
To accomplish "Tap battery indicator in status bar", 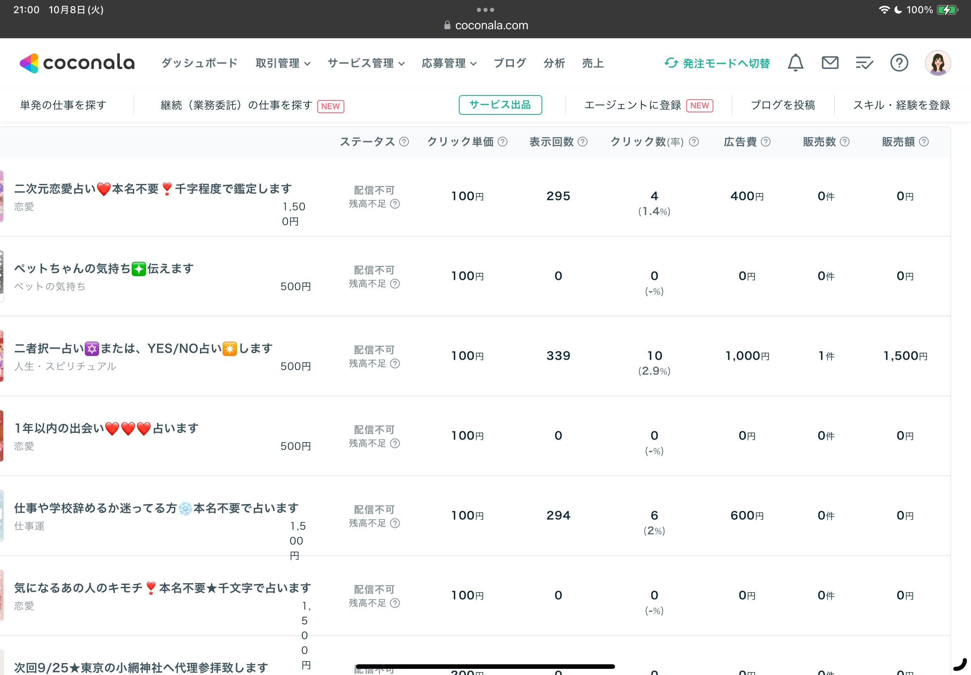I will [x=947, y=10].
